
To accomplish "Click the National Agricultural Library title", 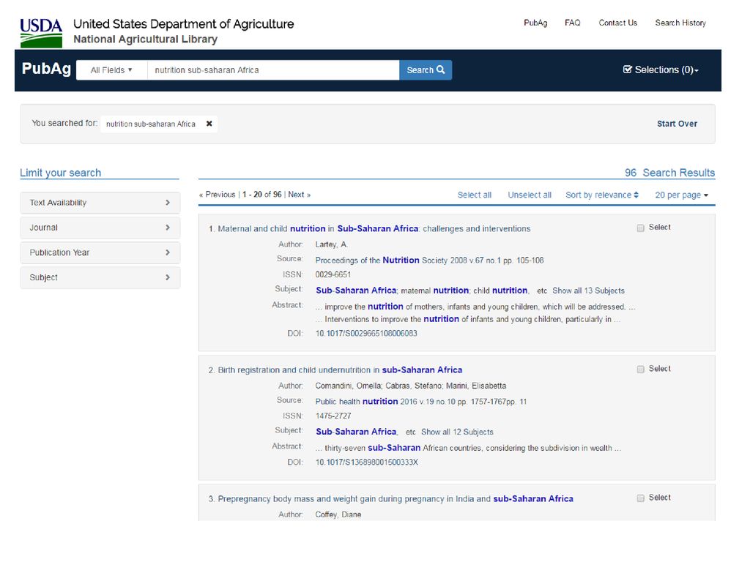I will point(146,40).
